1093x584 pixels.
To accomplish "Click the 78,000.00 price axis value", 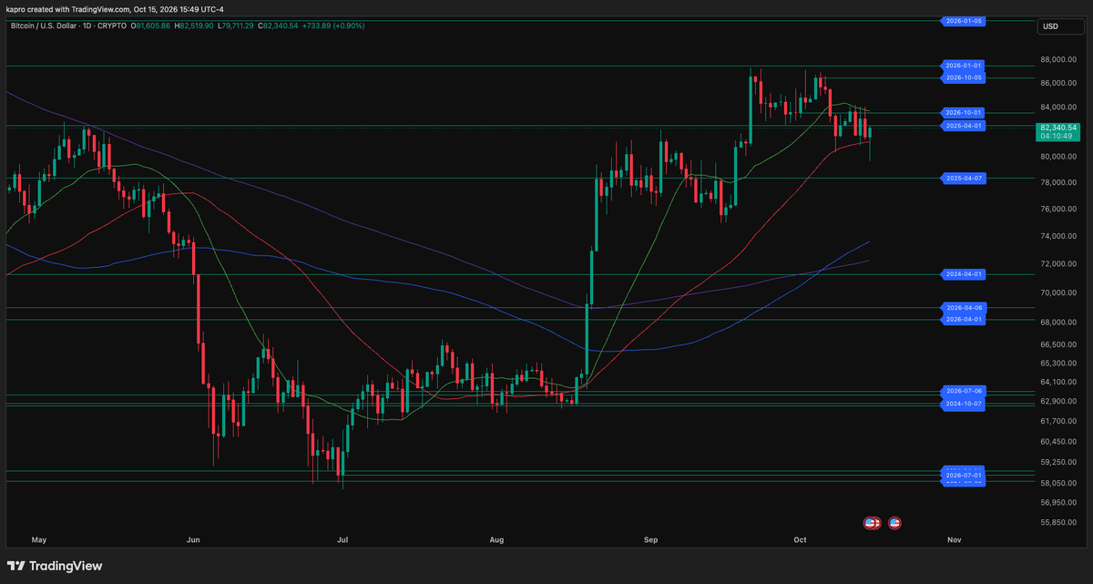I will 1057,182.
